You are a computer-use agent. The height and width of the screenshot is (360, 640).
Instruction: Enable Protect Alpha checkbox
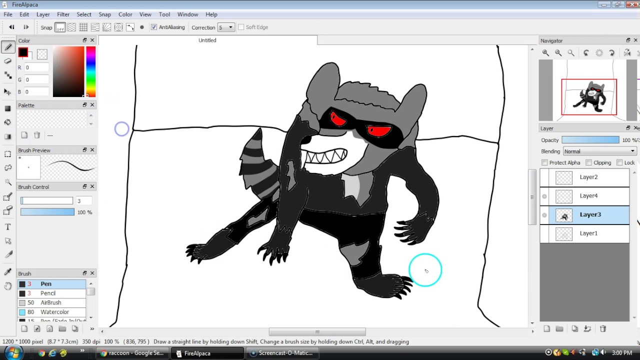pyautogui.click(x=544, y=162)
